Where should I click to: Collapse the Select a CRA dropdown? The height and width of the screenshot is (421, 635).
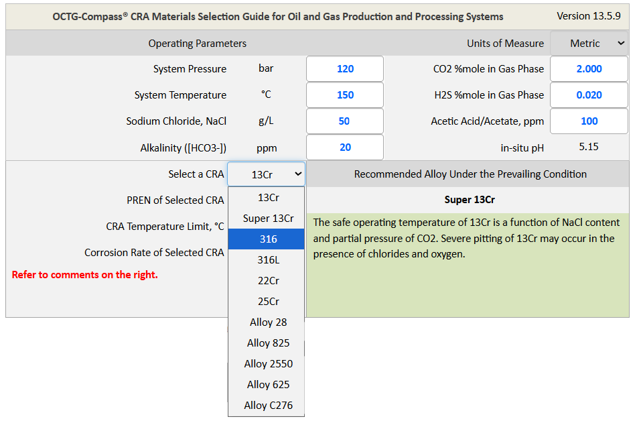266,174
